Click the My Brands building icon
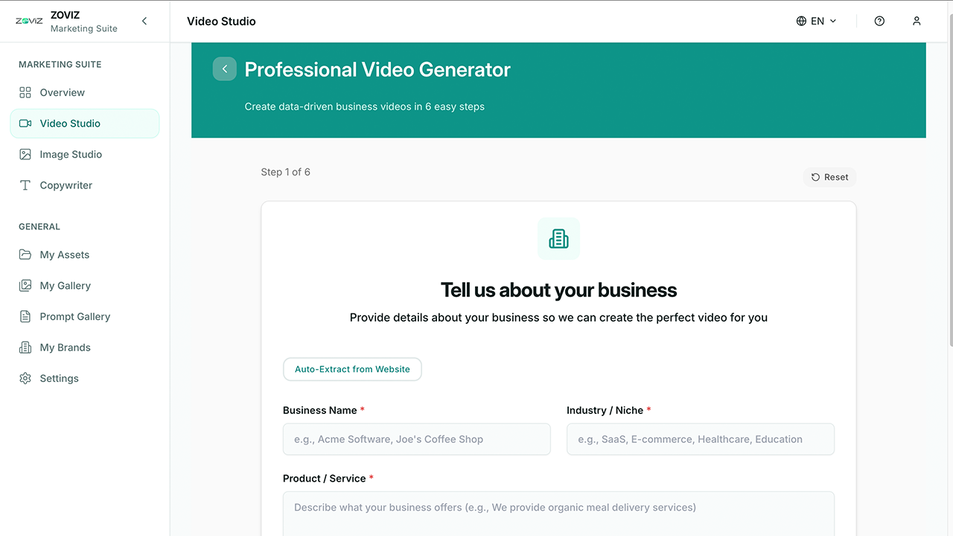 click(25, 348)
